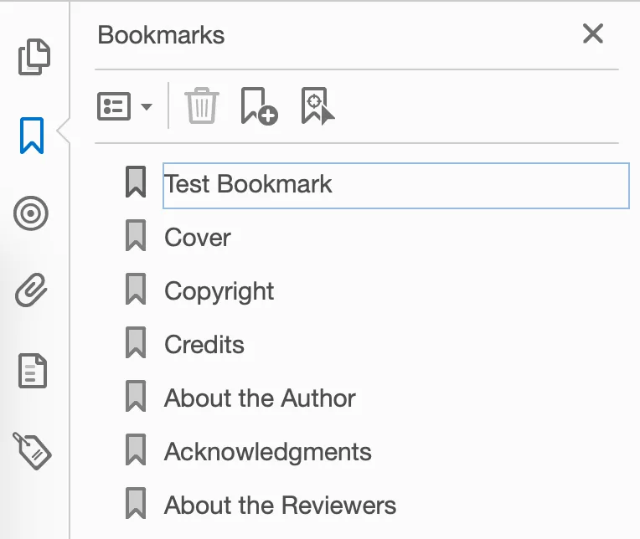The image size is (640, 539).
Task: Go to the Cover bookmark
Action: click(198, 238)
